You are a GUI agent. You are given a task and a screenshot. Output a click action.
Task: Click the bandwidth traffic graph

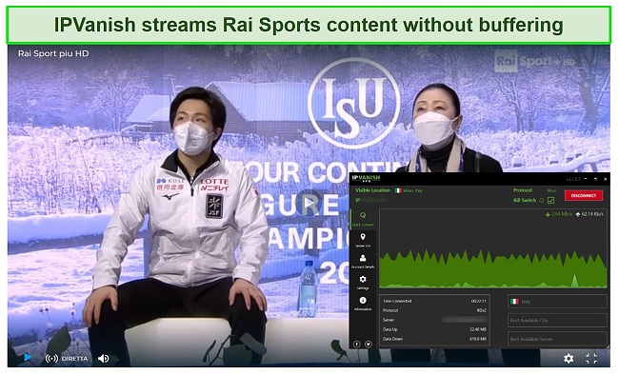tap(492, 248)
